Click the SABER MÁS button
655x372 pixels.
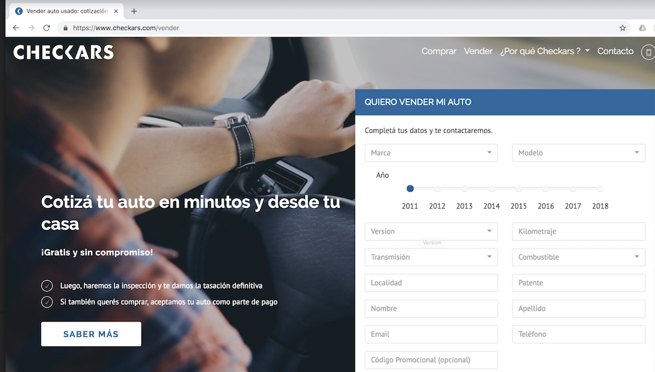91,334
